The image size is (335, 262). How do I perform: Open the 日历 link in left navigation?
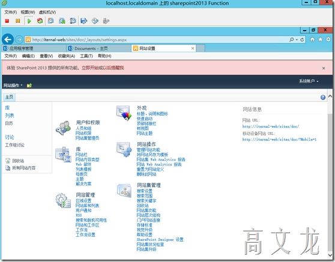coord(9,123)
